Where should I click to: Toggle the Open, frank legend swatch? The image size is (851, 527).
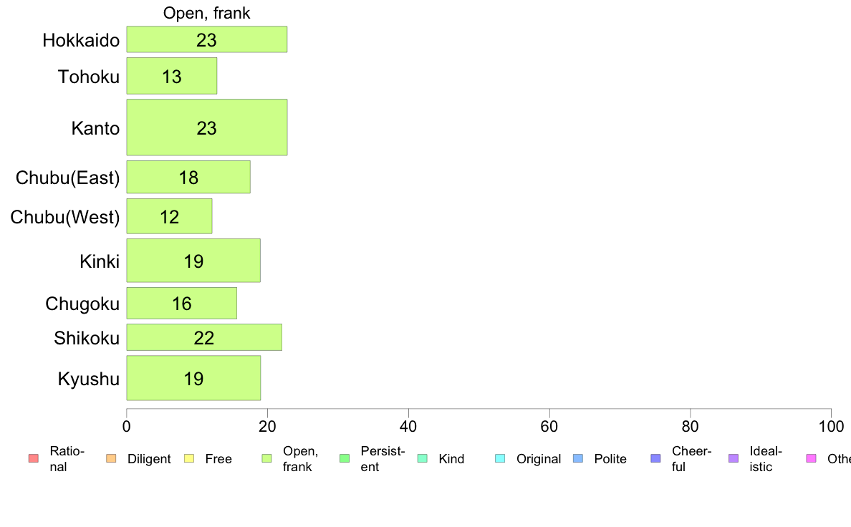(266, 458)
